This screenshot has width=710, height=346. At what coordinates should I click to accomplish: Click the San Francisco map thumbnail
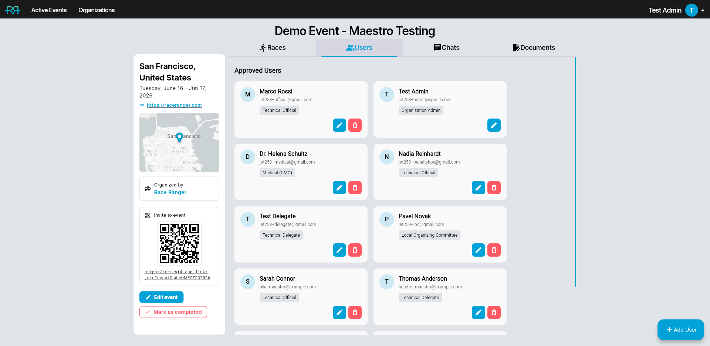[179, 143]
